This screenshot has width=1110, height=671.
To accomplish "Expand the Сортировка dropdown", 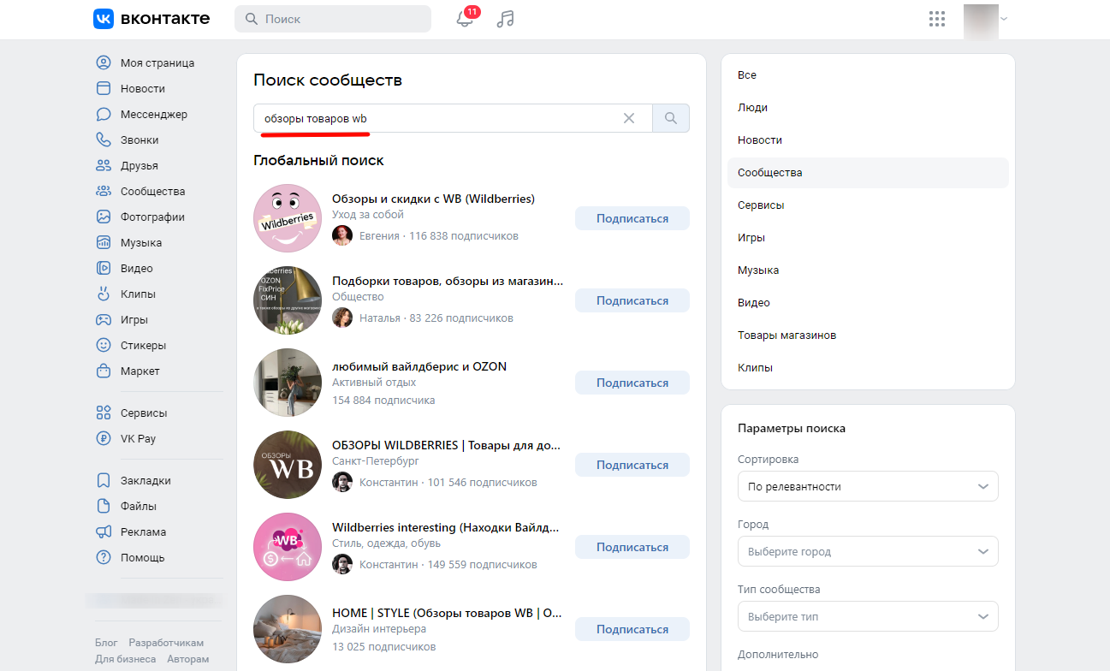I will click(x=868, y=486).
